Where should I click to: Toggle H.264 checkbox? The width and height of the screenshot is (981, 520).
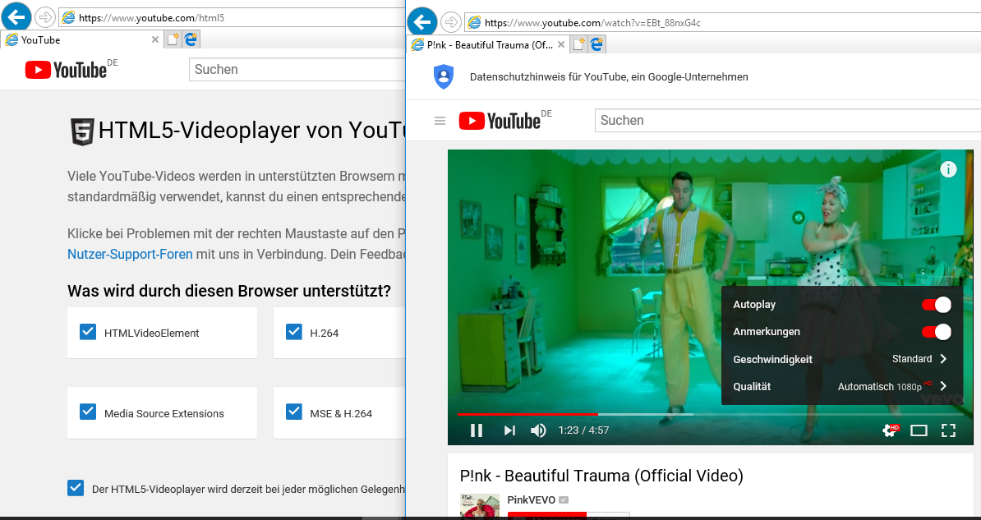point(293,332)
